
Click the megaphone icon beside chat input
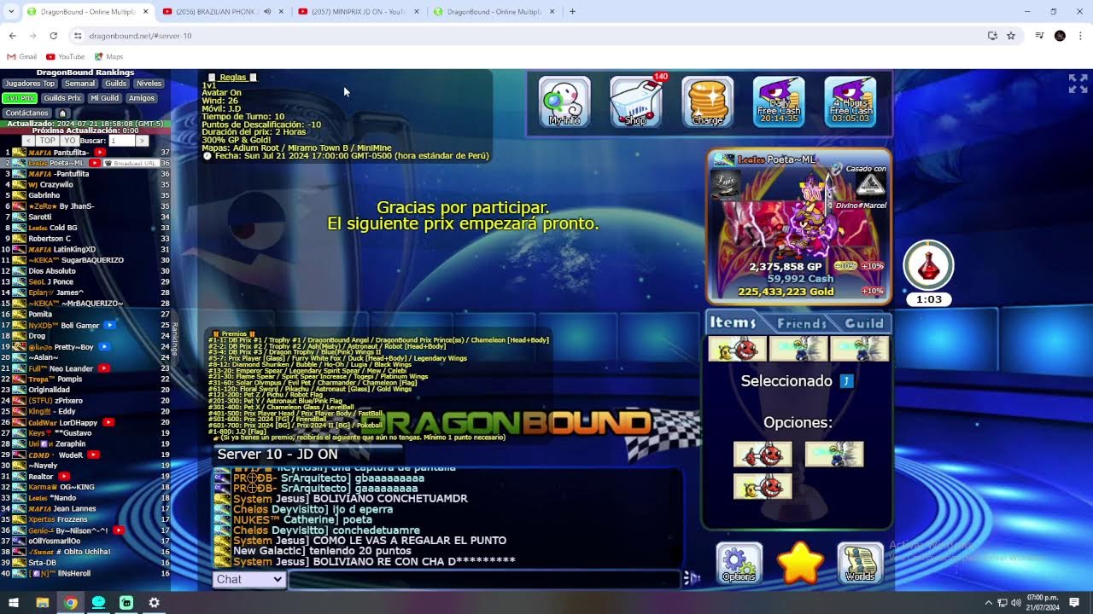[693, 579]
